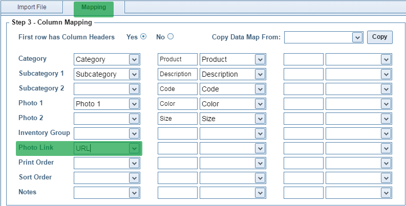Click the Product column name text field
This screenshot has width=406, height=206.
pos(177,59)
